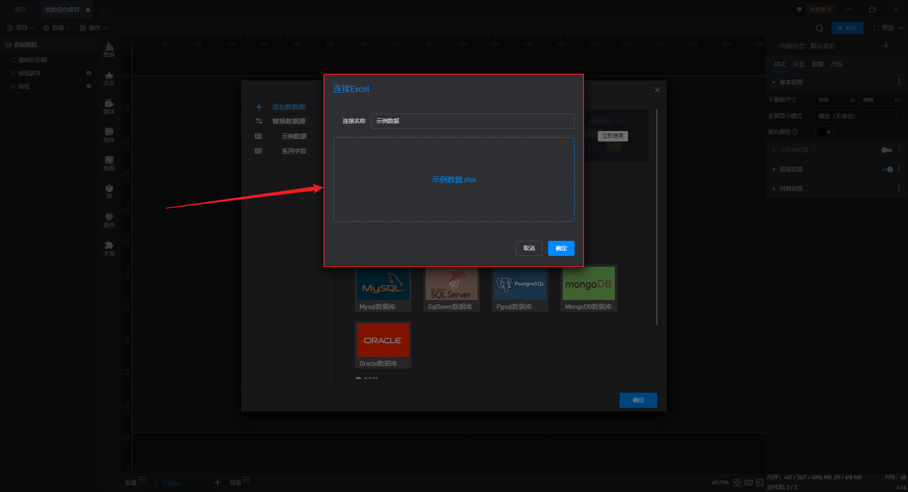Click the 示例数据.xlsx upload area

pos(454,180)
